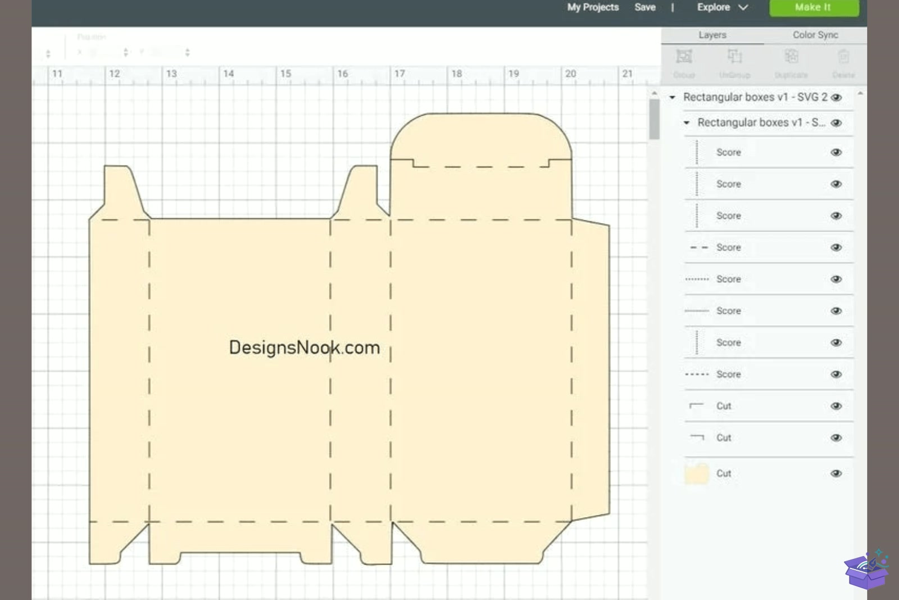899x600 pixels.
Task: Click the colorful box logo in corner
Action: 867,569
